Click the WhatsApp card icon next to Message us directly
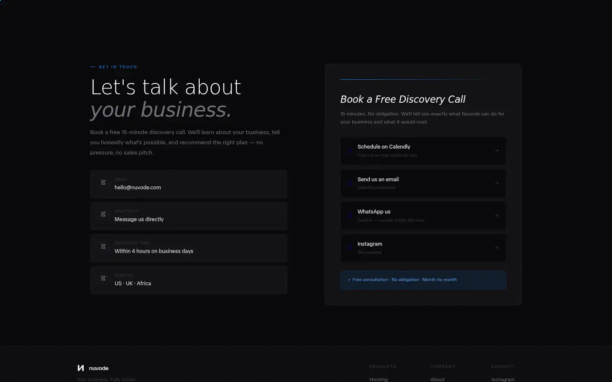The width and height of the screenshot is (612, 382). pyautogui.click(x=103, y=214)
